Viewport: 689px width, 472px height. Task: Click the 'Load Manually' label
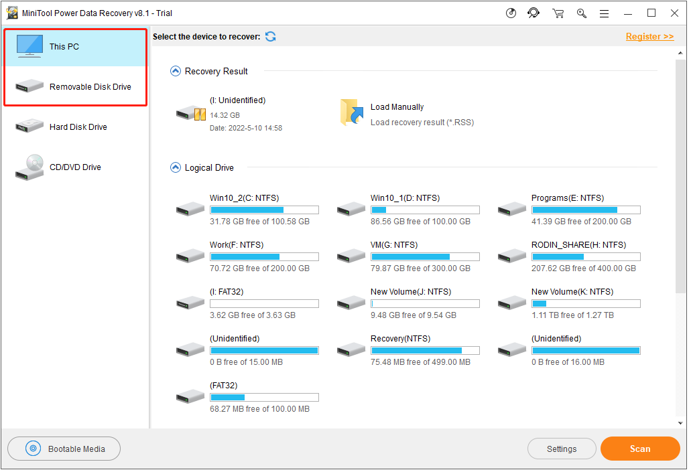(x=397, y=107)
